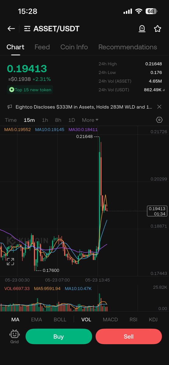
Task: Tap the ASSET/USDT pair title
Action: (x=56, y=29)
